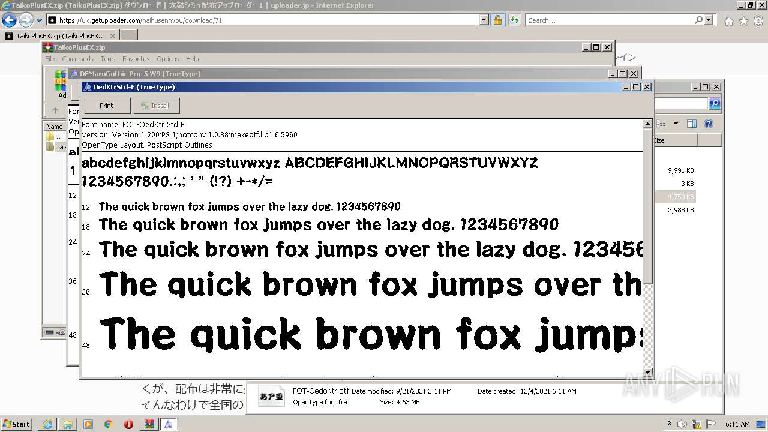
Task: Click the Start button
Action: pyautogui.click(x=17, y=424)
